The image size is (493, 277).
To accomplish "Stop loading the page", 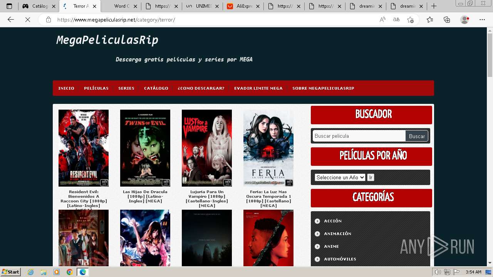I will (x=28, y=20).
